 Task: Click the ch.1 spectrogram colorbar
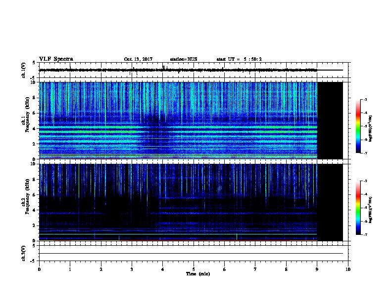pos(358,126)
